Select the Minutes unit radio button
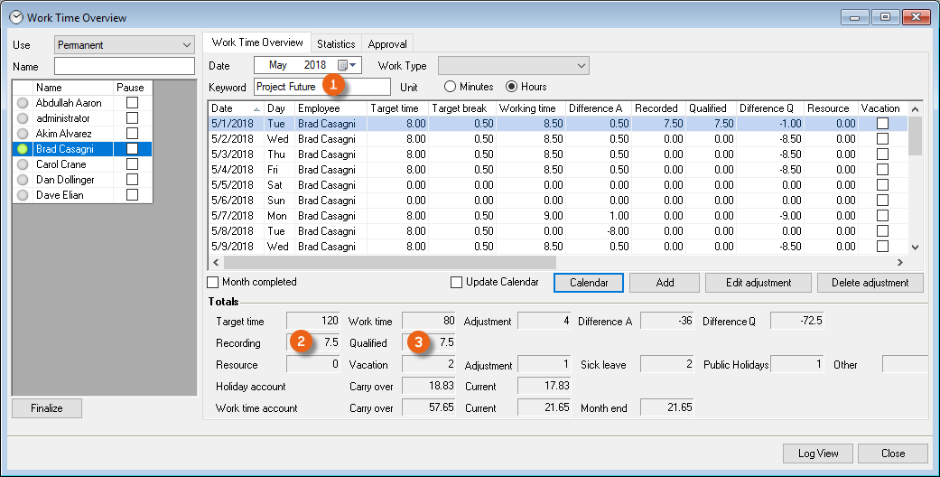Viewport: 940px width, 477px height. [x=451, y=87]
